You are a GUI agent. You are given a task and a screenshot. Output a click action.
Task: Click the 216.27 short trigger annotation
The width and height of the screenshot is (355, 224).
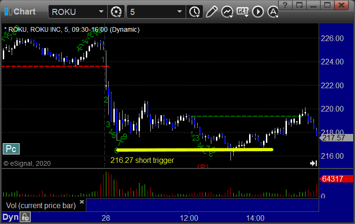[x=142, y=161]
